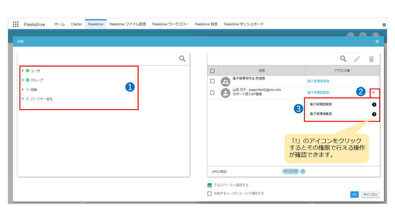395x222 pixels.
Task: Click the ユーザ label in tree
Action: tap(35, 71)
